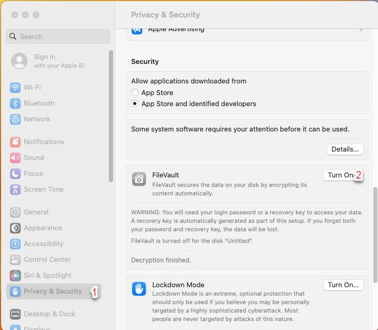
Task: Click the FileVault house icon
Action: [139, 179]
